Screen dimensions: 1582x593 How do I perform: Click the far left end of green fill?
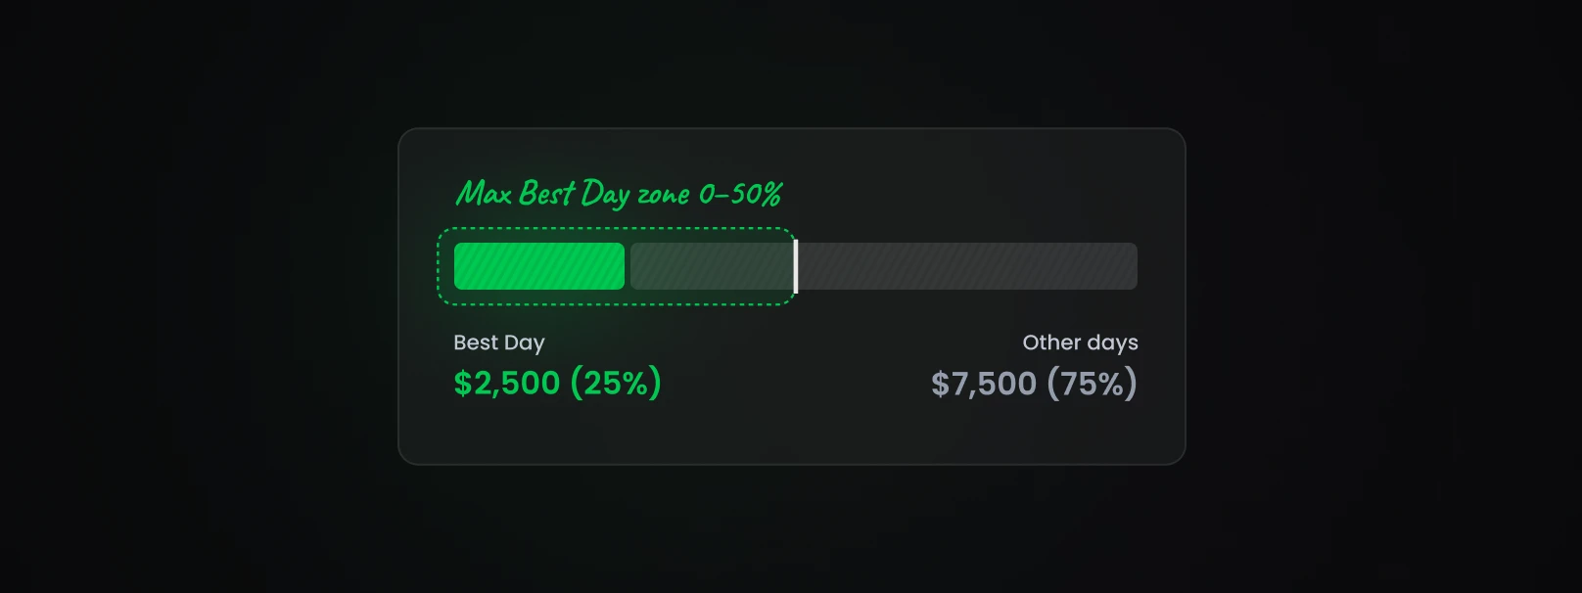click(x=459, y=266)
